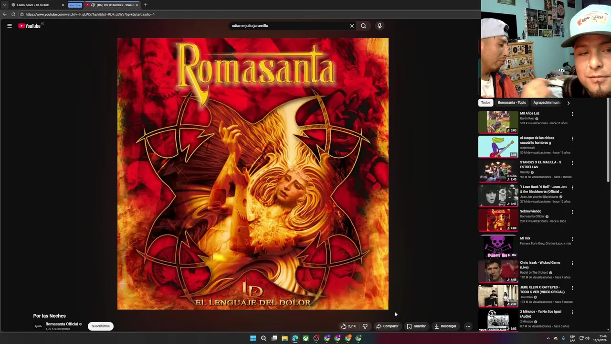Open Sobreviviendo video thumbnail

coord(498,220)
